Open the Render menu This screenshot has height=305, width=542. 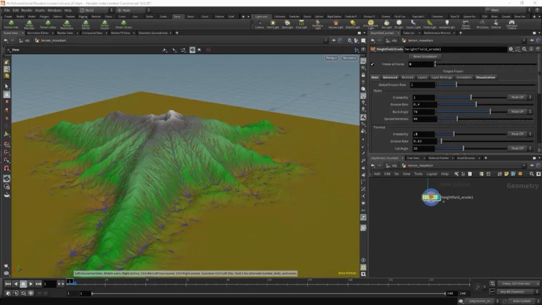pyautogui.click(x=27, y=10)
